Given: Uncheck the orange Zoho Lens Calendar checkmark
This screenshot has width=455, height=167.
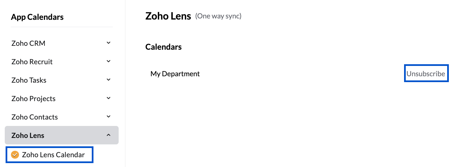Looking at the screenshot, I should (x=15, y=155).
